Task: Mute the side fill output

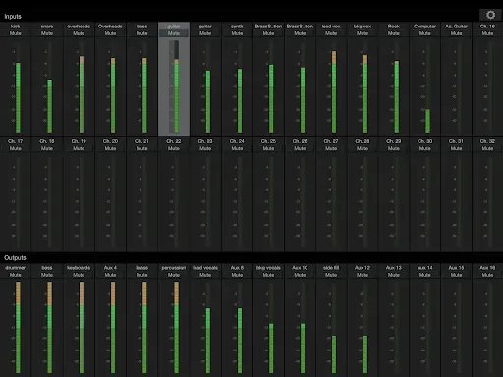Action: click(331, 275)
